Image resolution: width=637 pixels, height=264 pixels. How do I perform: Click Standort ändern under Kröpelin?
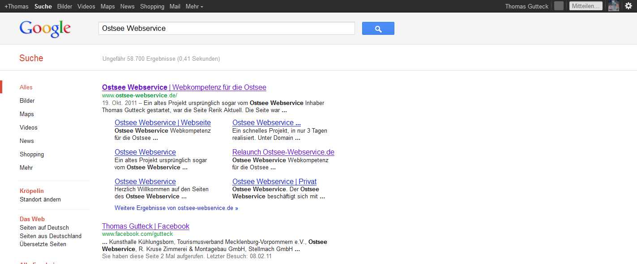pyautogui.click(x=40, y=200)
